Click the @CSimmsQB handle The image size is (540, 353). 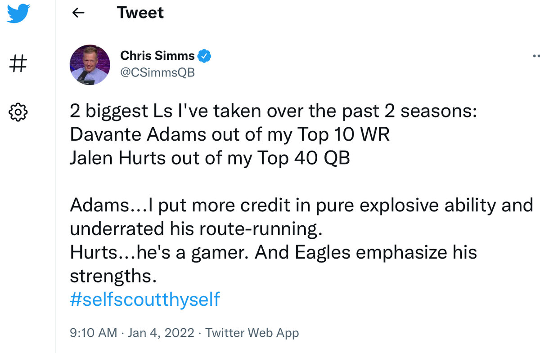click(157, 72)
